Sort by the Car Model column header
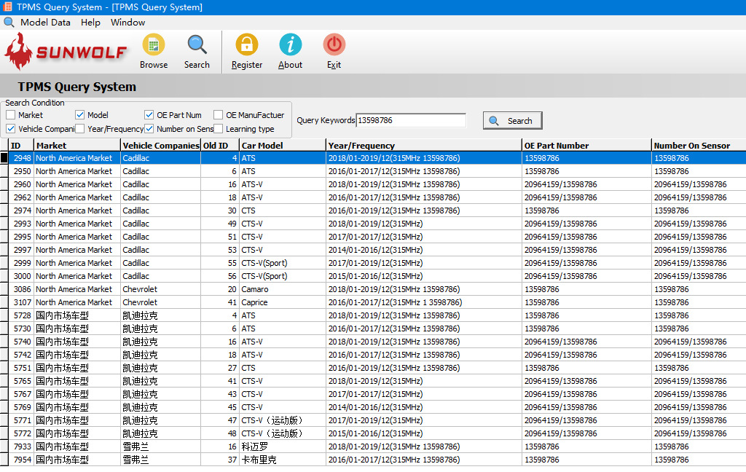This screenshot has width=746, height=472. (282, 146)
